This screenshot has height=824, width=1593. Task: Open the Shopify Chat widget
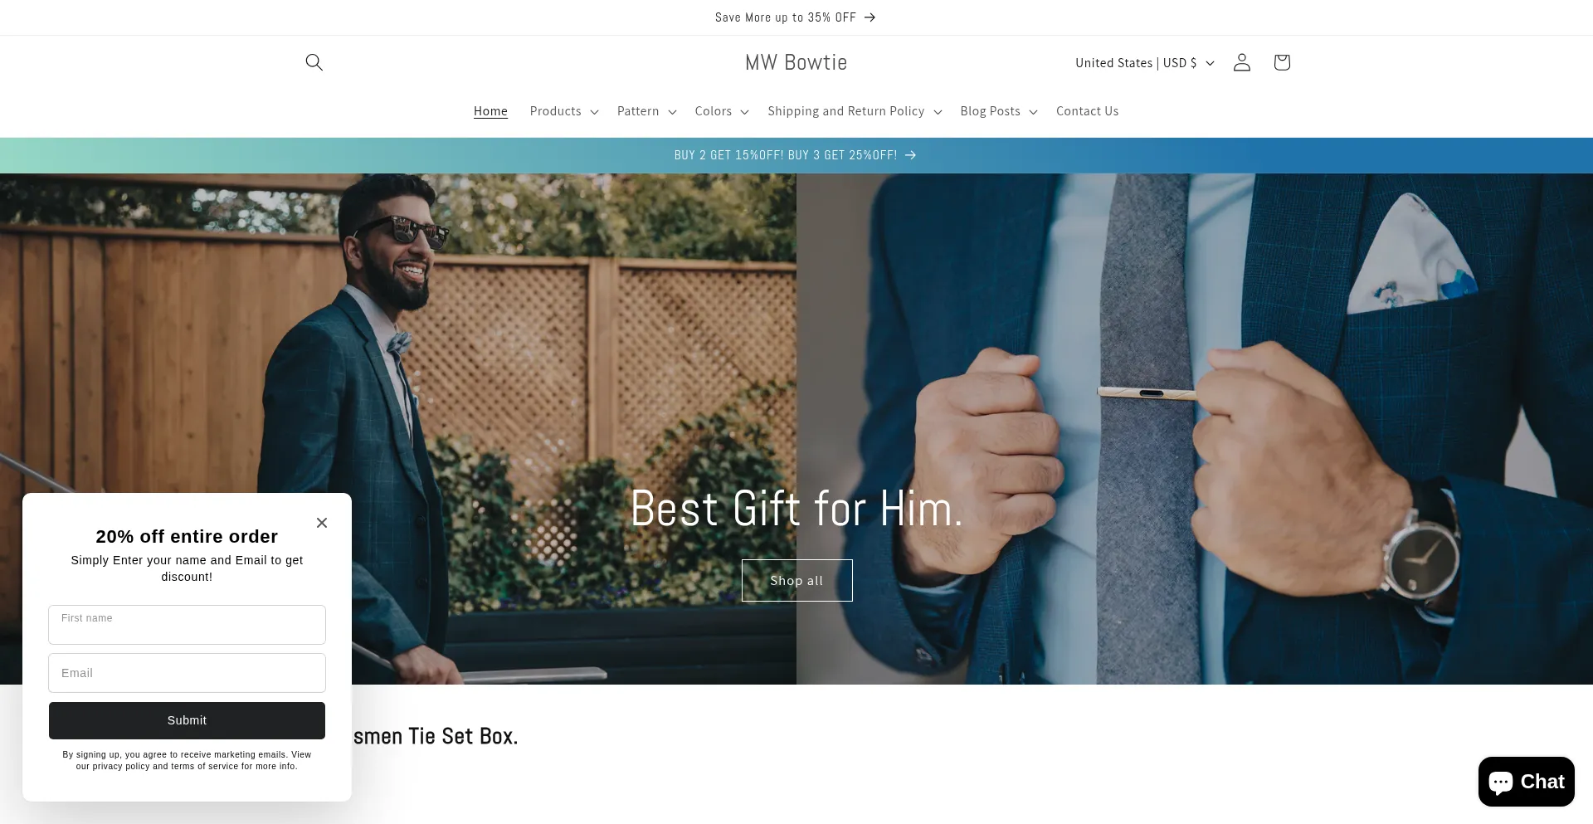(x=1526, y=782)
